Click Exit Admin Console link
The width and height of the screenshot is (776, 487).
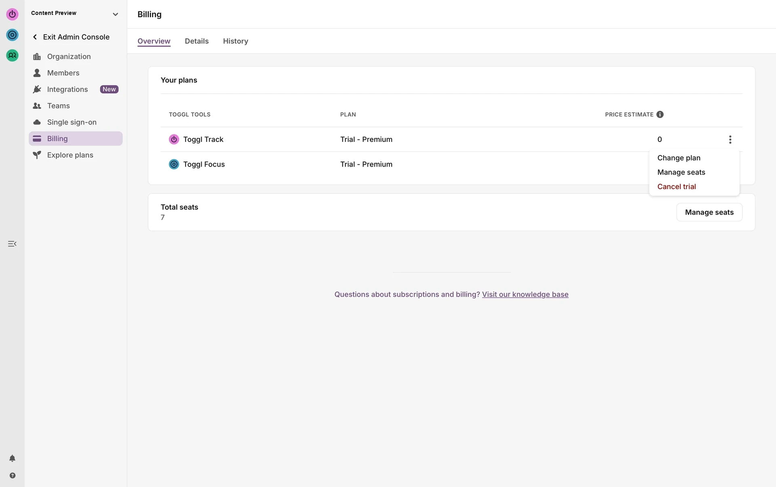(x=76, y=37)
